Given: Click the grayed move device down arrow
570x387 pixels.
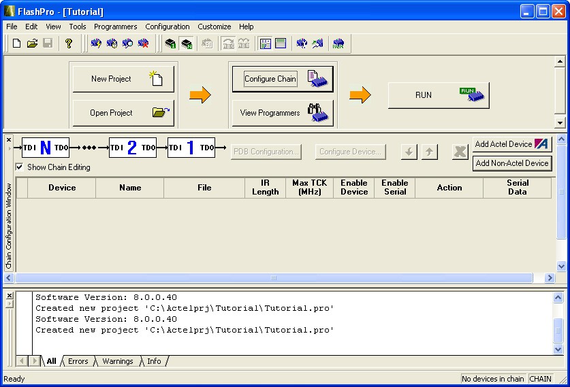Looking at the screenshot, I should coord(409,152).
